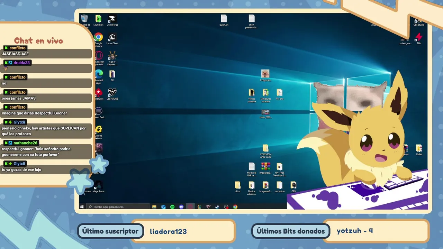Click the conflicto username above JASFJASFJASF

[18, 48]
